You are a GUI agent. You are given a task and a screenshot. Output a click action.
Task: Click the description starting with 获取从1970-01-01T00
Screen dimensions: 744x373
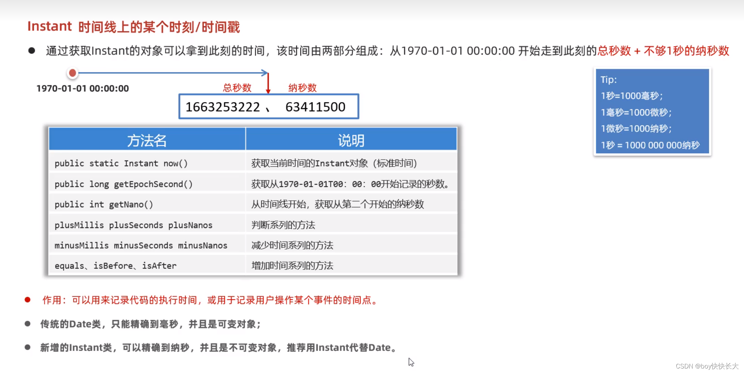(350, 184)
